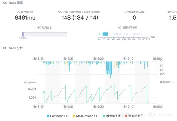
Task: Click the blue Scavenge GC color swatch
Action: [48, 116]
